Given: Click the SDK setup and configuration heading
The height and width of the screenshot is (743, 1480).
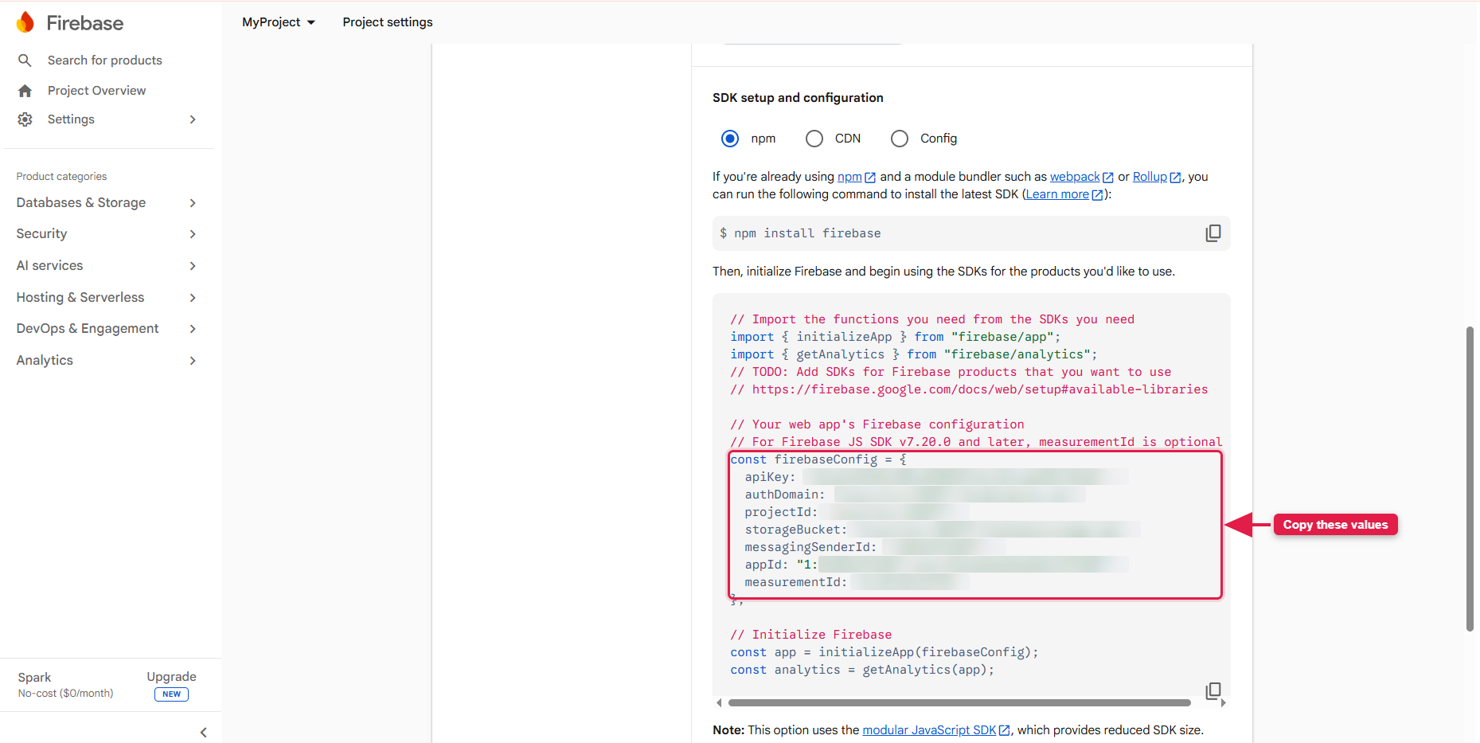Looking at the screenshot, I should (798, 98).
